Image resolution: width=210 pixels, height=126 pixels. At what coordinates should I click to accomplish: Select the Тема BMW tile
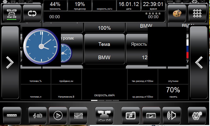pos(104,50)
